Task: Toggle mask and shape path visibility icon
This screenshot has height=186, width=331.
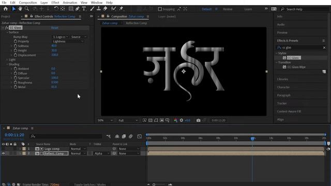Action: (x=156, y=120)
